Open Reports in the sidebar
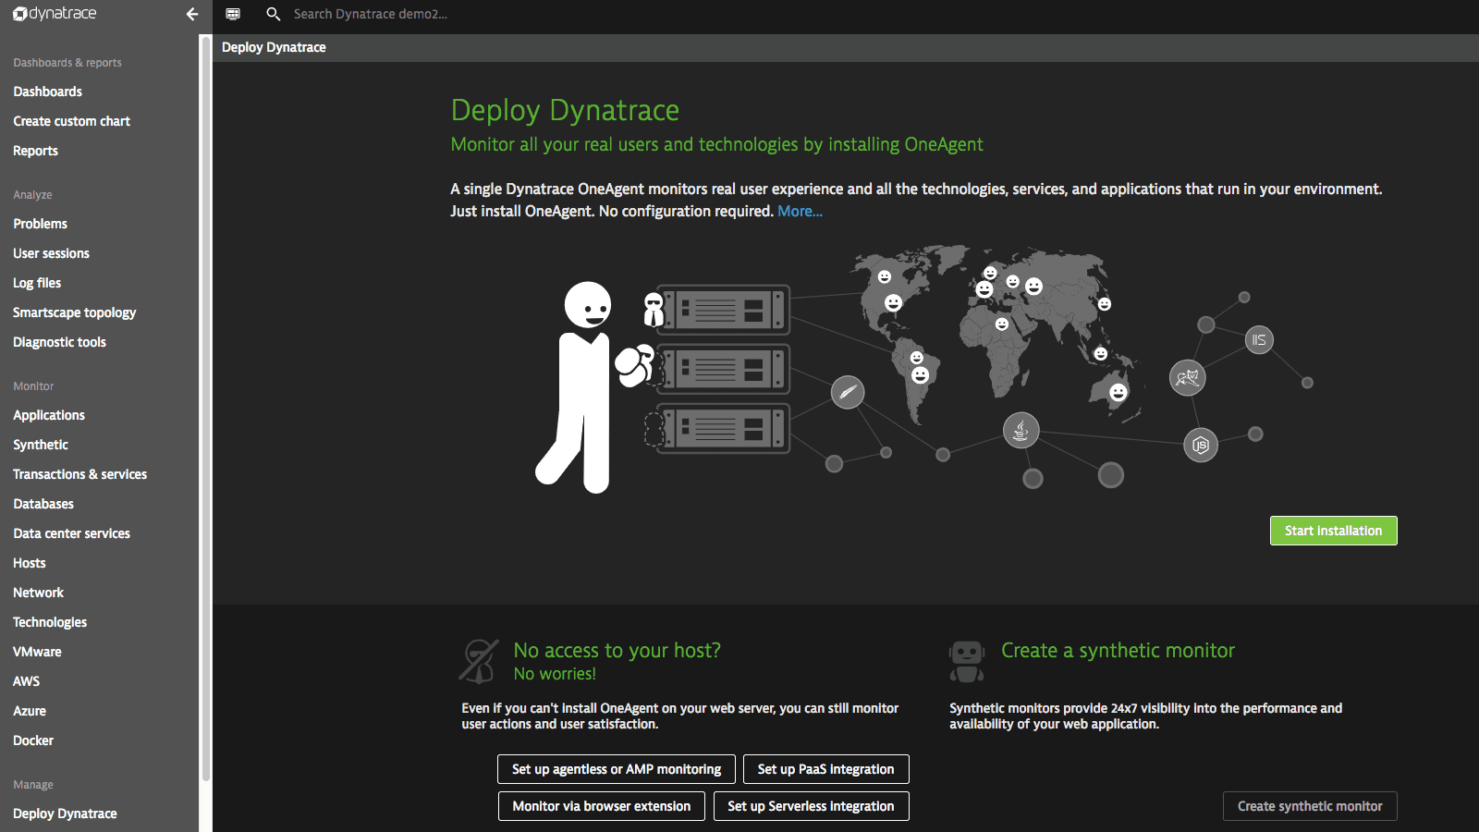The image size is (1479, 832). coord(35,151)
